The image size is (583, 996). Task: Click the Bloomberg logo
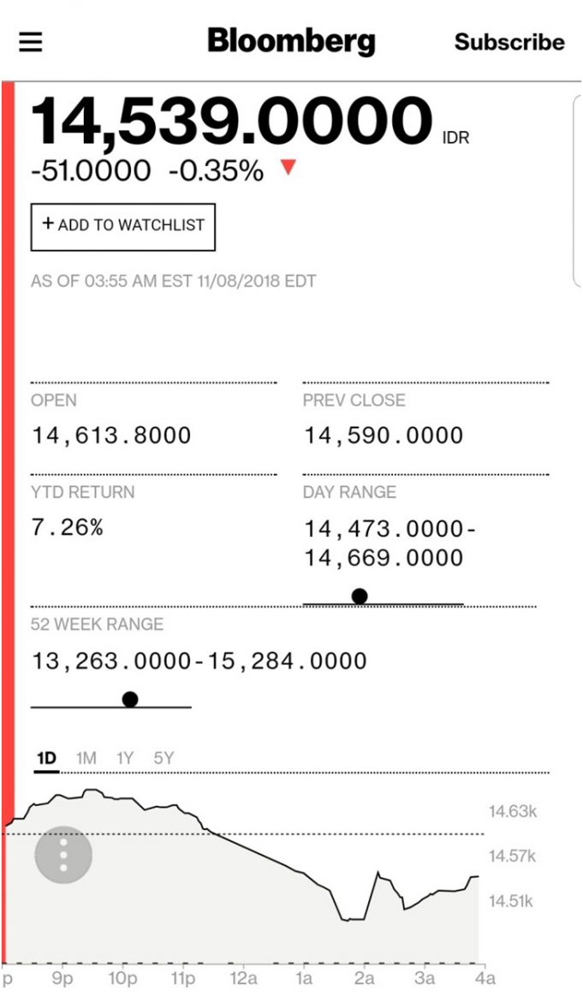[x=291, y=41]
